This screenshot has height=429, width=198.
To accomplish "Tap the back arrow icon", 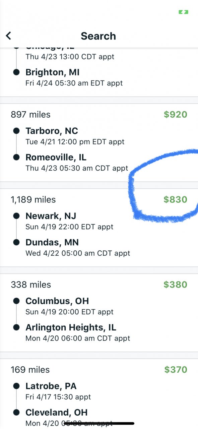I will [x=9, y=36].
